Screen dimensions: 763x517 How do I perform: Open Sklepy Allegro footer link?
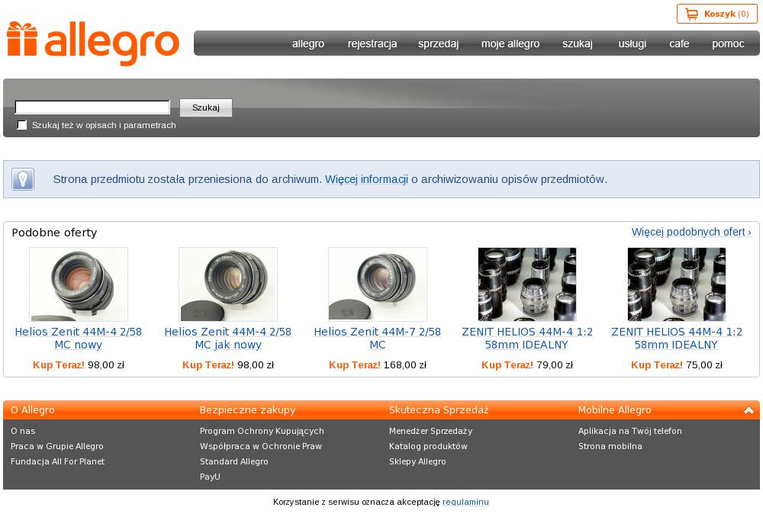417,461
